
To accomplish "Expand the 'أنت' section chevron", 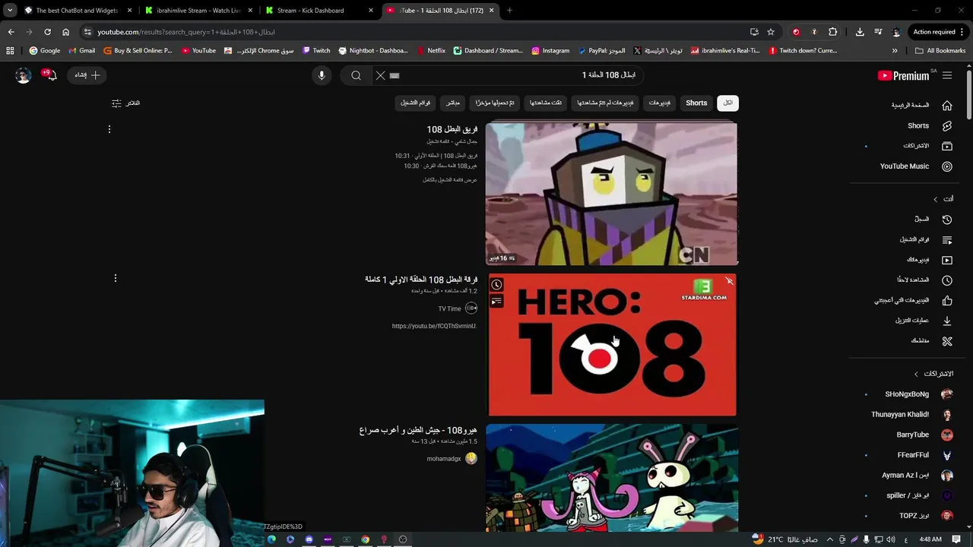I will tap(936, 199).
